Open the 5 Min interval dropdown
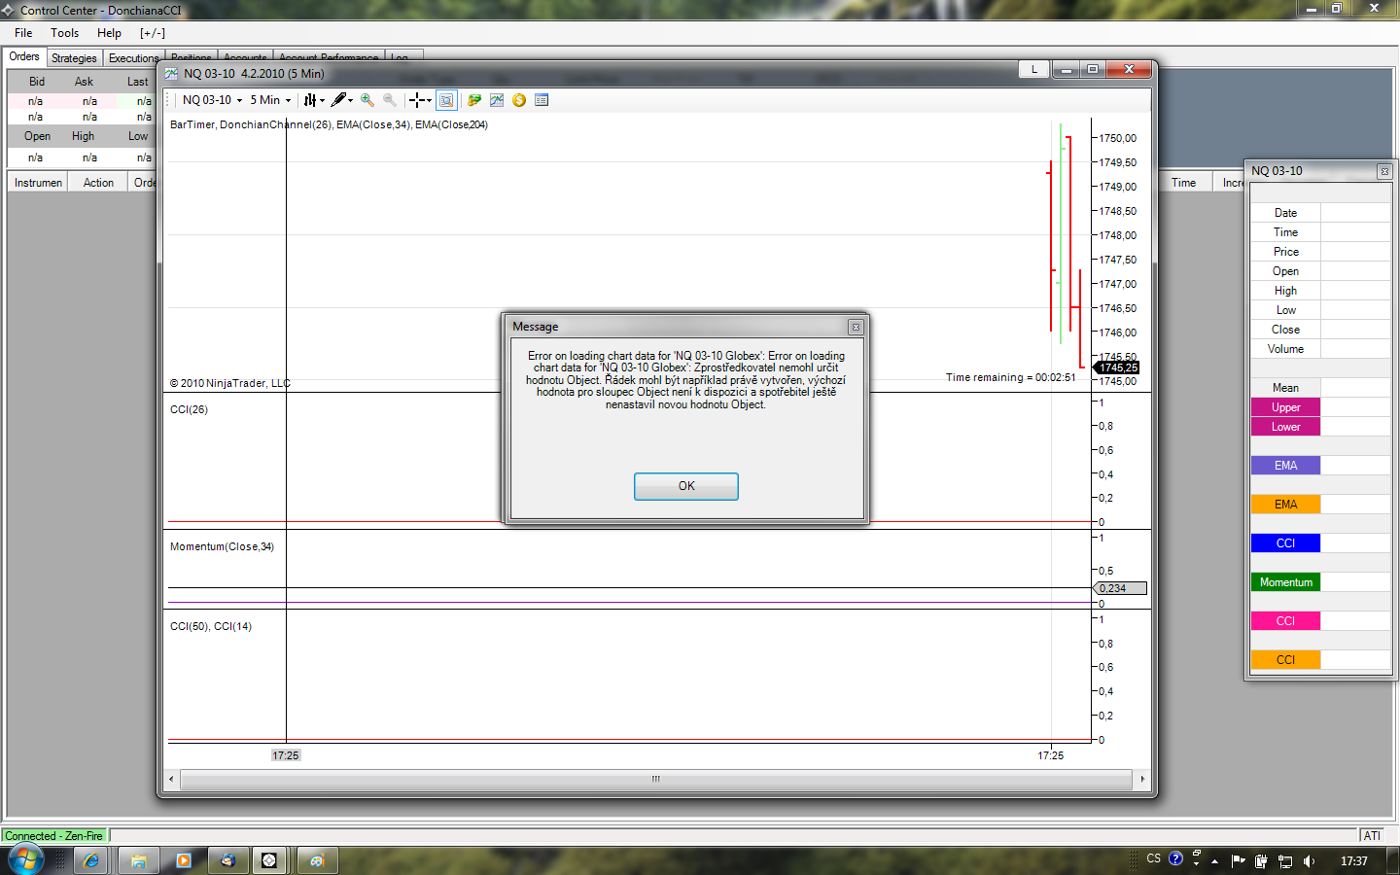The height and width of the screenshot is (875, 1400). pos(270,100)
